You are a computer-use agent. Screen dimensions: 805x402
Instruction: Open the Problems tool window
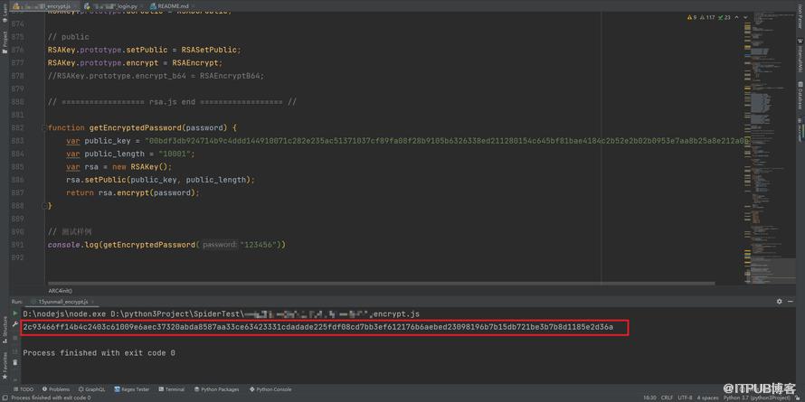(56, 389)
